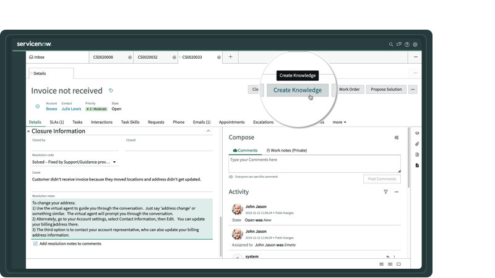Click the search icon in the top header
495x278 pixels.
coord(391,44)
